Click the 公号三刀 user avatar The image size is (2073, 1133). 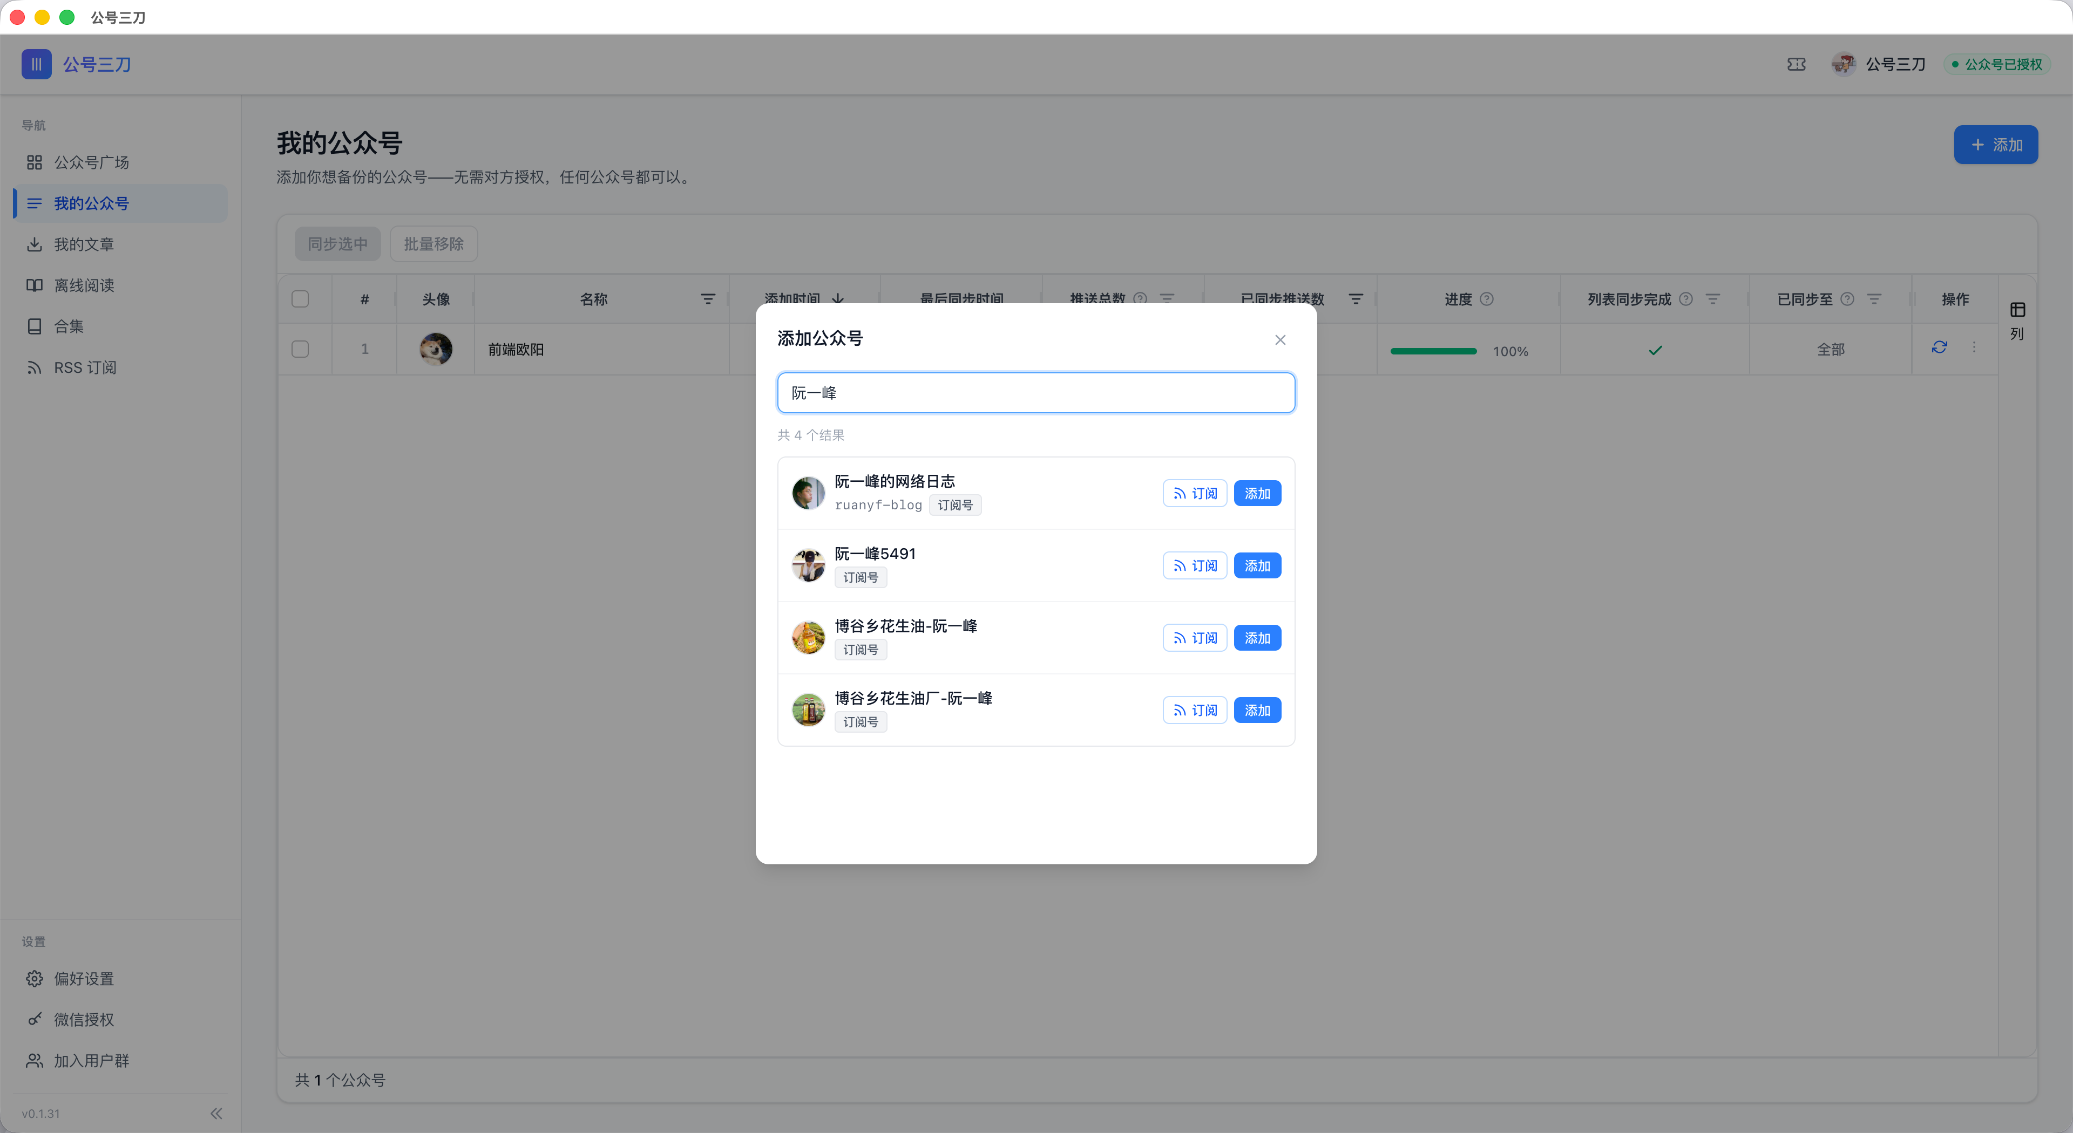[x=1843, y=64]
